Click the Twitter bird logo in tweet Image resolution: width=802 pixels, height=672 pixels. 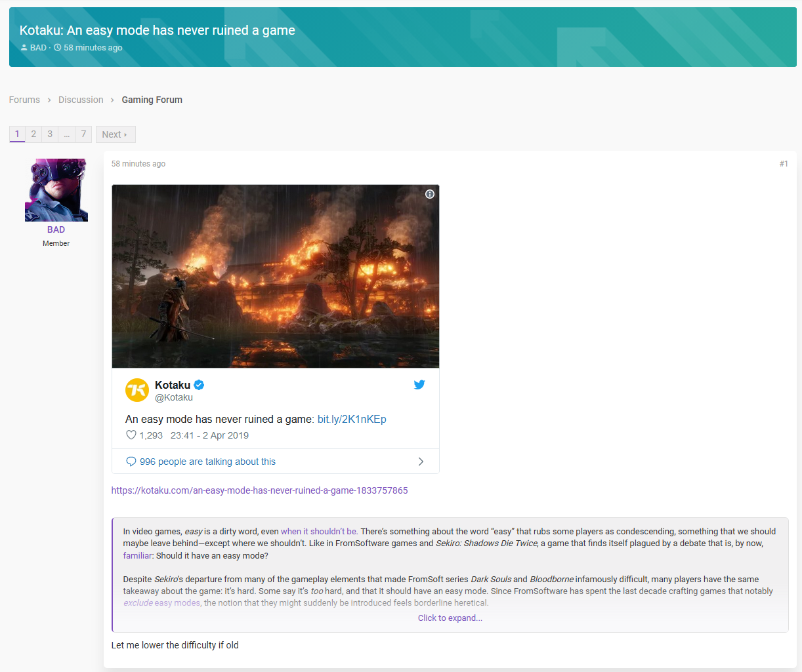[x=419, y=385]
